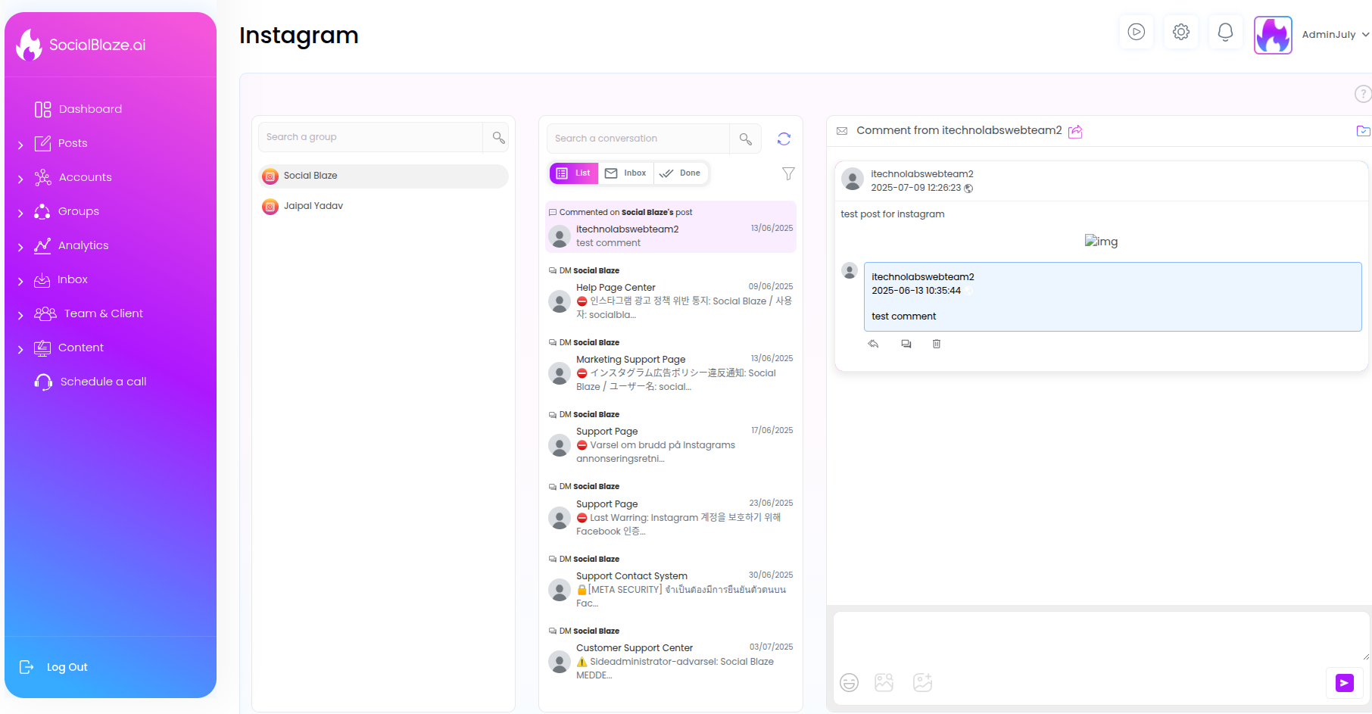The width and height of the screenshot is (1372, 714).
Task: Click the reply message text area
Action: tap(1102, 637)
